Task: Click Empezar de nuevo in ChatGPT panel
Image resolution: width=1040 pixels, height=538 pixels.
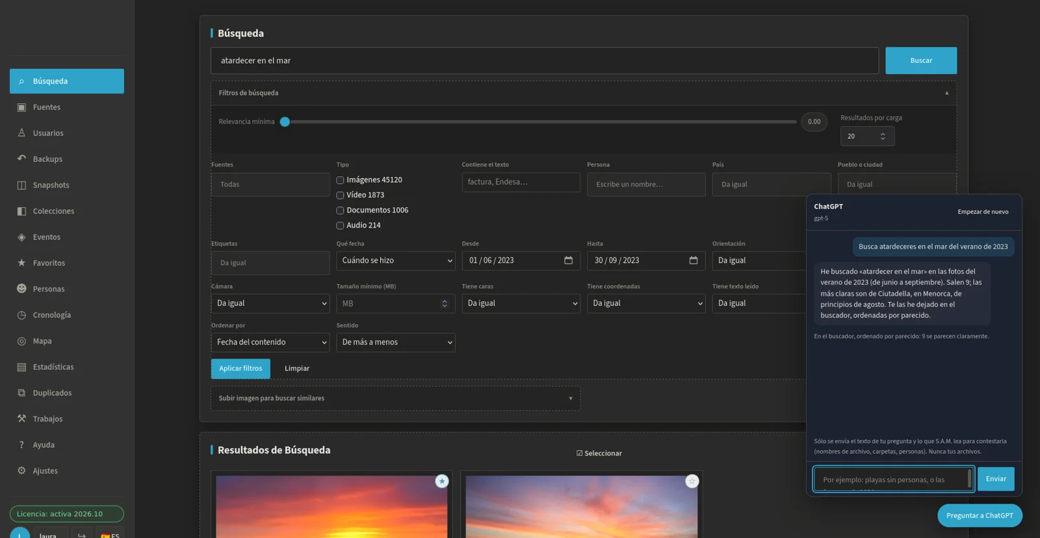Action: click(x=983, y=212)
